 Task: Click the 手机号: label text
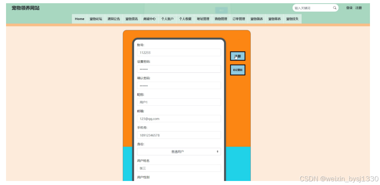coord(142,128)
